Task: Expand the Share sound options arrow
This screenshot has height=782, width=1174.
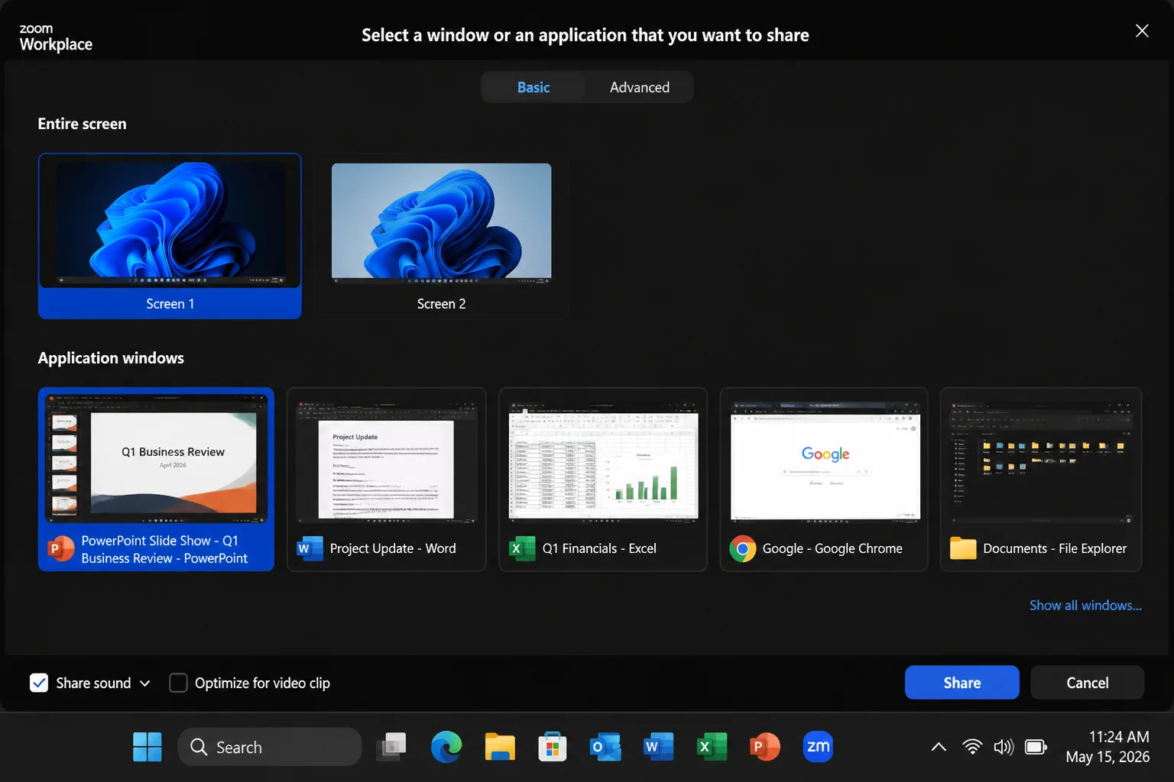Action: (x=145, y=683)
